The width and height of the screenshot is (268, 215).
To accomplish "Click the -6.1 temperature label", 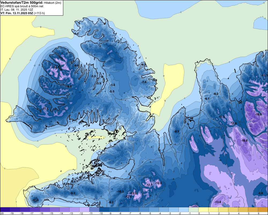I will point(207,99).
